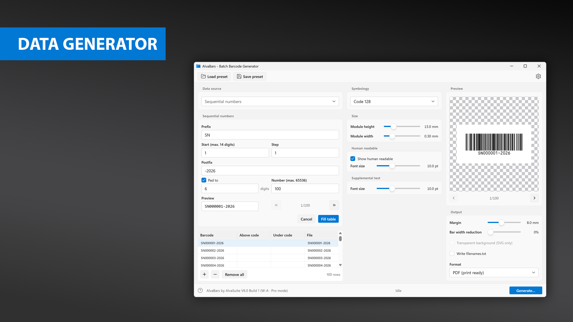Open the settings gear icon
The image size is (573, 322).
(x=538, y=76)
